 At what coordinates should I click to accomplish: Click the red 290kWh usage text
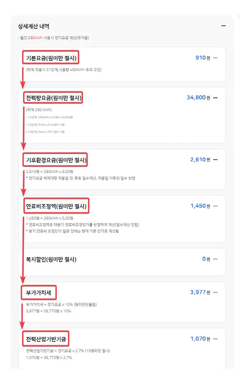35,38
